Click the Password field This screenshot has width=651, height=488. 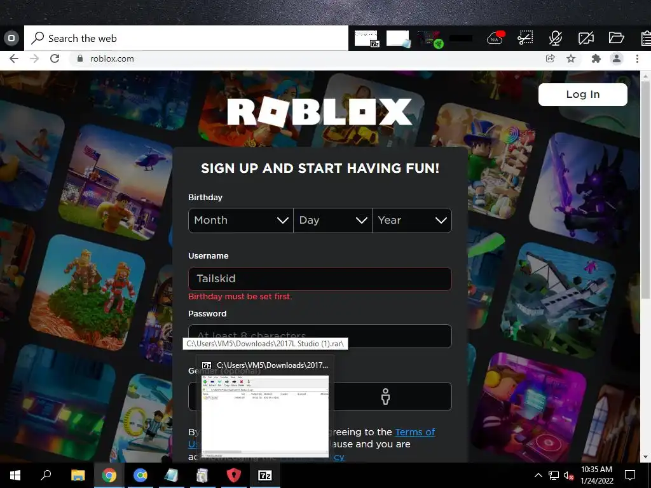pos(320,335)
